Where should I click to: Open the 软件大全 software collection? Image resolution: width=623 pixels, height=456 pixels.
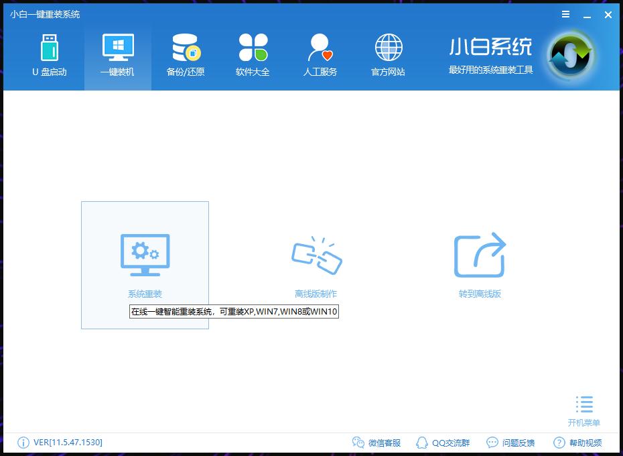click(x=253, y=55)
